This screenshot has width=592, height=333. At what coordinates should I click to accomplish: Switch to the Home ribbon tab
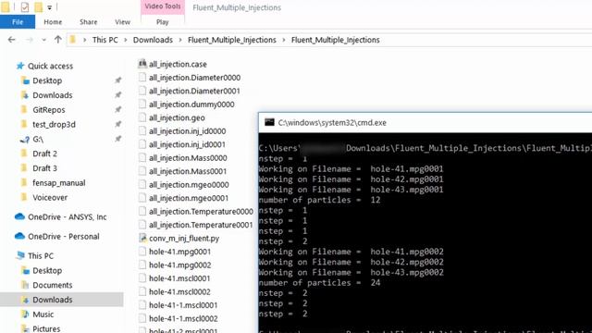tap(53, 22)
